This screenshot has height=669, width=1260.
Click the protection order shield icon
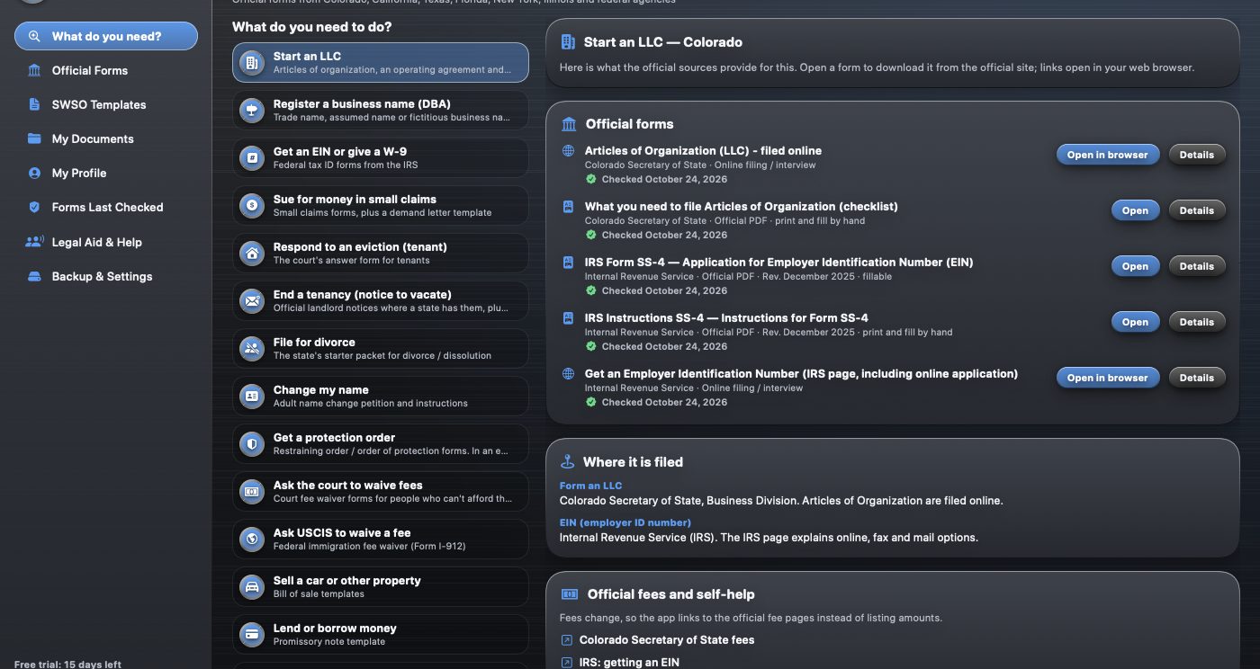[252, 444]
